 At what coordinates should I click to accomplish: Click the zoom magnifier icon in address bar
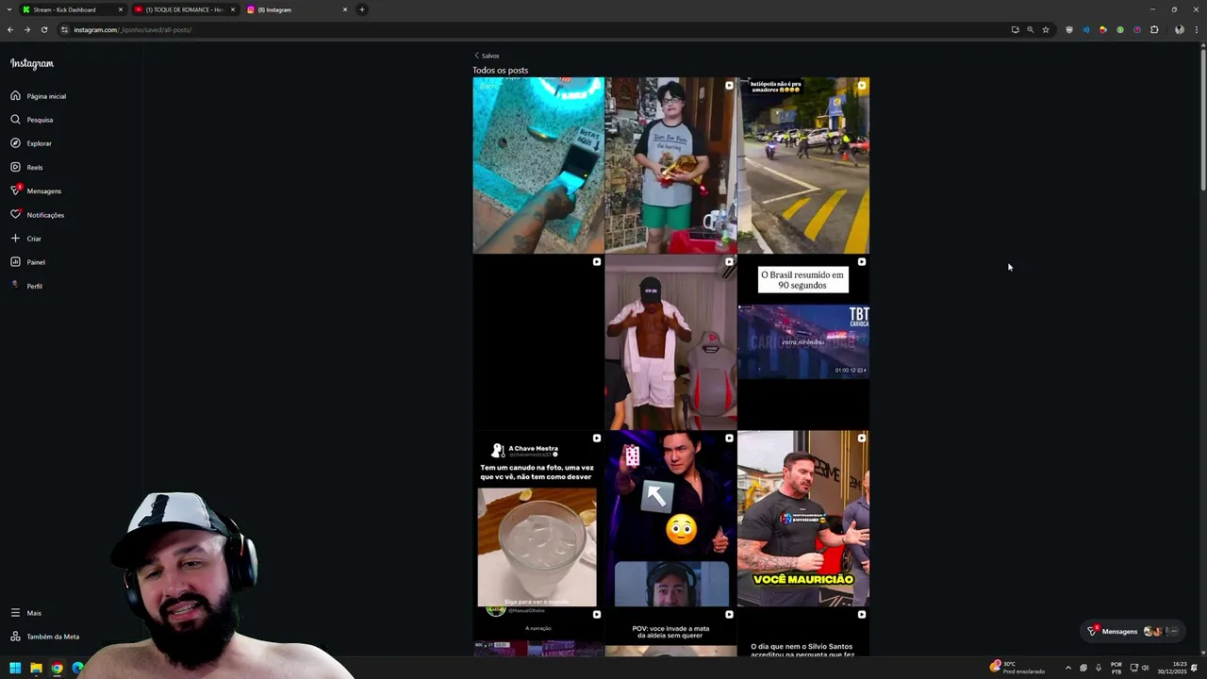1030,29
